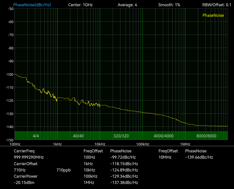Click the CarrierOffset heading
The width and height of the screenshot is (234, 189).
[x=26, y=164]
